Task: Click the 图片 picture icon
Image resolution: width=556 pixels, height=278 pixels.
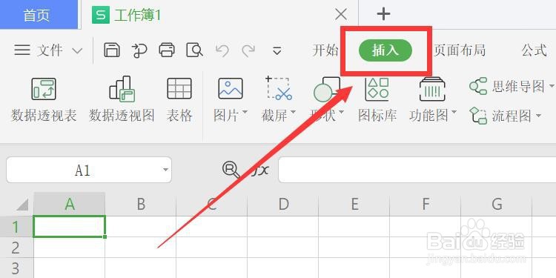Action: (x=231, y=89)
